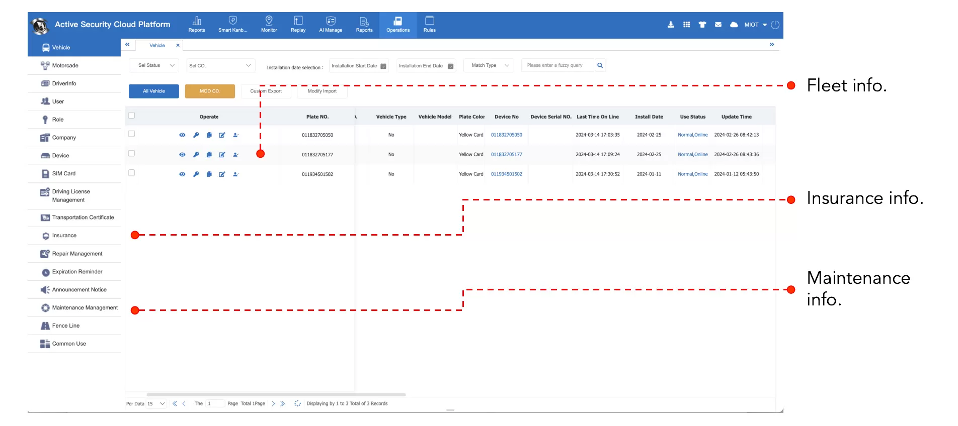This screenshot has height=426, width=958.
Task: Check the row for plate 011832705177
Action: 132,153
